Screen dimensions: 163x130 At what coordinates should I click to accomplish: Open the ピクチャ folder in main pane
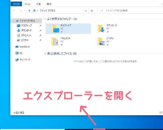point(101,41)
